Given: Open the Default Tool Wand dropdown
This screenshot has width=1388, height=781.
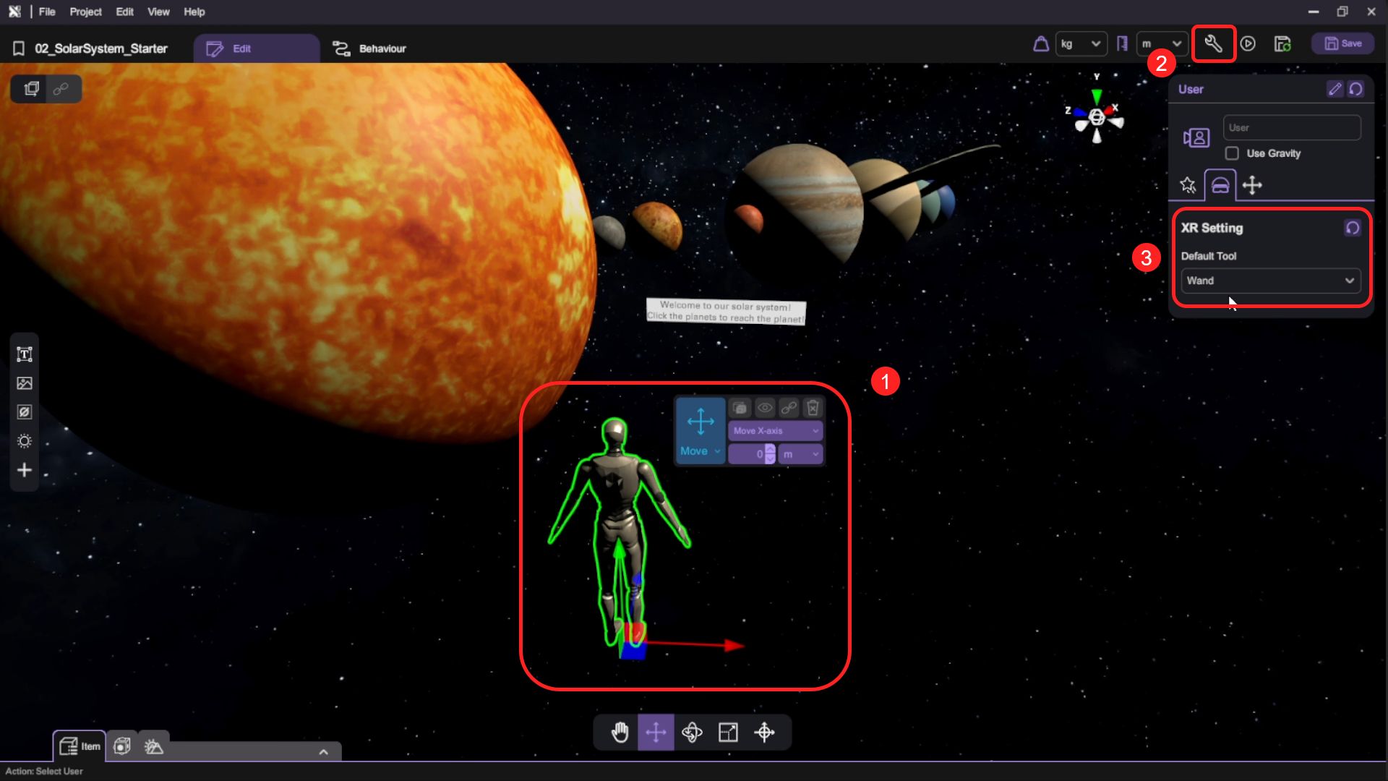Looking at the screenshot, I should (1270, 281).
